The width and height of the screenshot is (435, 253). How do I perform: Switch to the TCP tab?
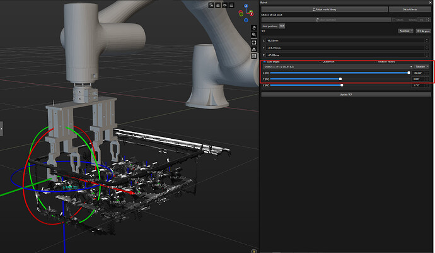coord(282,26)
